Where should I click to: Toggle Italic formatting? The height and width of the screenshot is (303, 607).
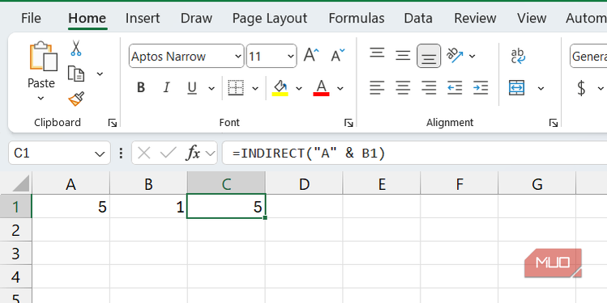(166, 88)
